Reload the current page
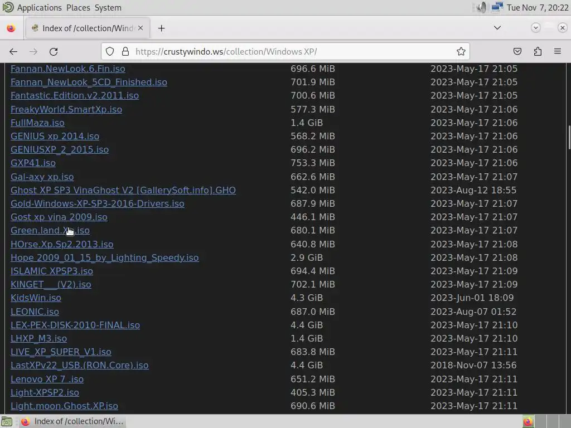571x428 pixels. (x=54, y=52)
